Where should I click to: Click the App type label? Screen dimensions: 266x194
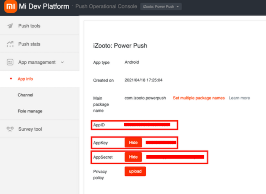(101, 63)
